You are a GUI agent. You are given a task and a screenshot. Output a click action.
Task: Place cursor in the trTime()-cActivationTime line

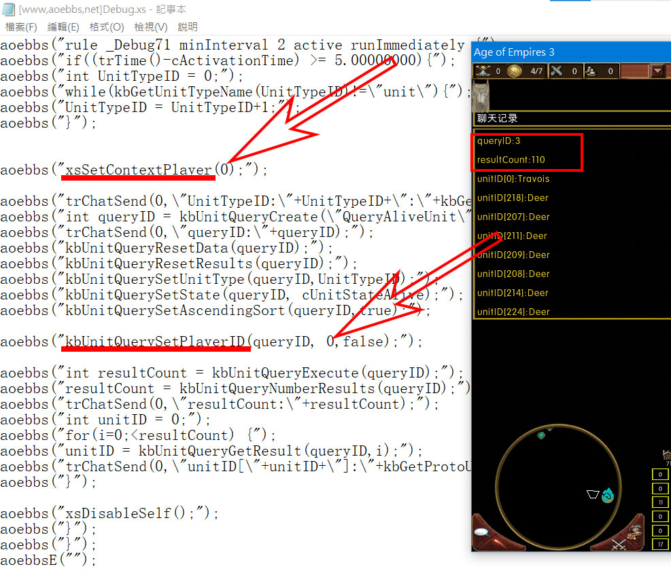(227, 60)
